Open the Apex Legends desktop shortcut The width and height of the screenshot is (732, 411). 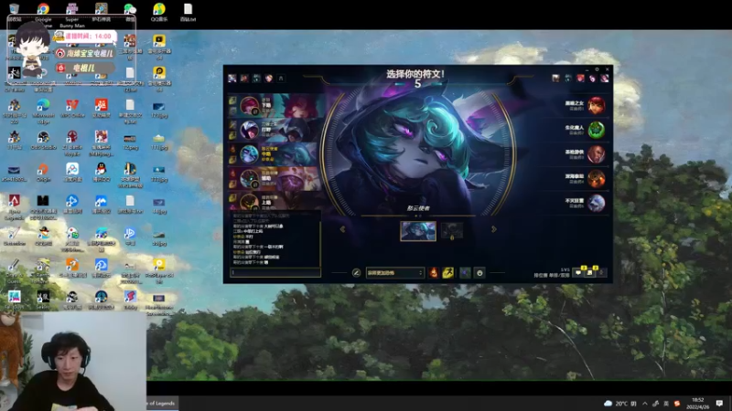(14, 207)
